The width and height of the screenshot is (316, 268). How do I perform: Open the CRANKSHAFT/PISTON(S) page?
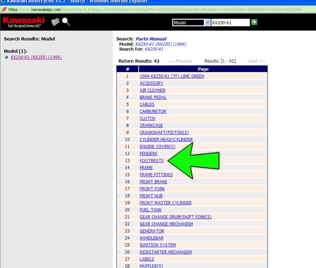click(164, 132)
